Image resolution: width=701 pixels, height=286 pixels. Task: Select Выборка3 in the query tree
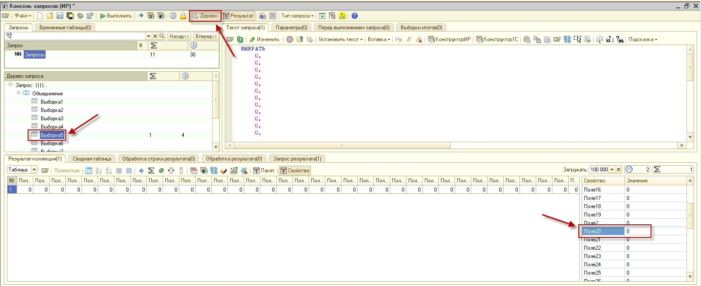(x=52, y=119)
